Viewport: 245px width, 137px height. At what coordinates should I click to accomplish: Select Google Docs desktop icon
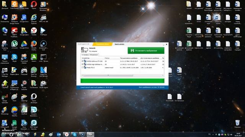point(24,18)
